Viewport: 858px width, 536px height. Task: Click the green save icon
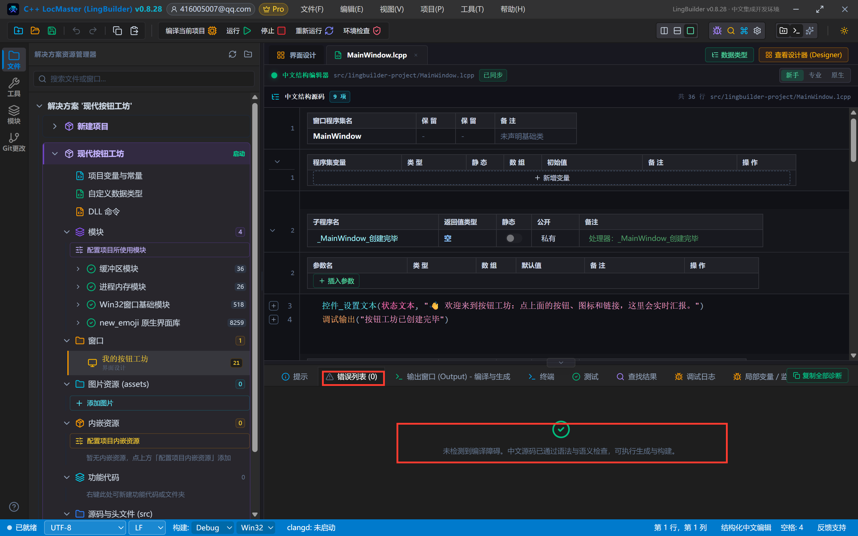tap(52, 31)
